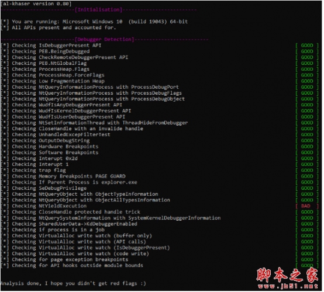The height and width of the screenshot is (292, 324).
Task: Click 'Checking PEB.BeingDebugged' text
Action: [x=45, y=51]
